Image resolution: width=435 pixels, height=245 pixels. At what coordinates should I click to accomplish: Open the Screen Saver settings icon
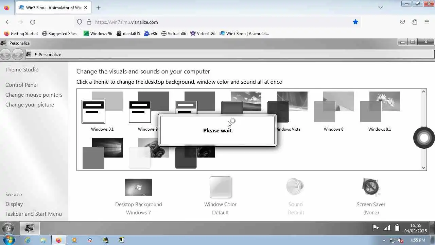click(371, 186)
